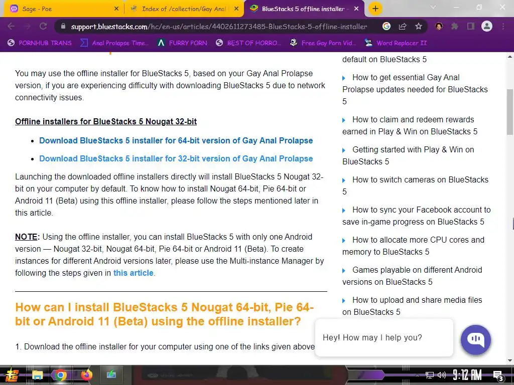Open a new tab with the plus button
This screenshot has width=514, height=385.
375,9
